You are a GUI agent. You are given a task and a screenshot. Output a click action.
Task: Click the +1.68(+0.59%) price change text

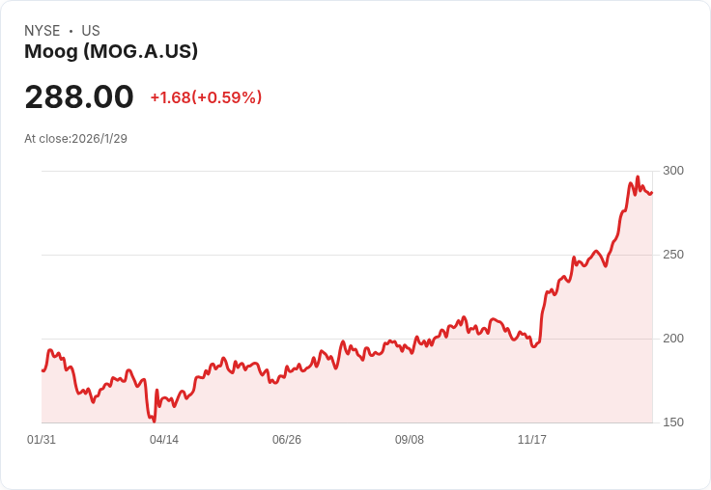[x=206, y=97]
